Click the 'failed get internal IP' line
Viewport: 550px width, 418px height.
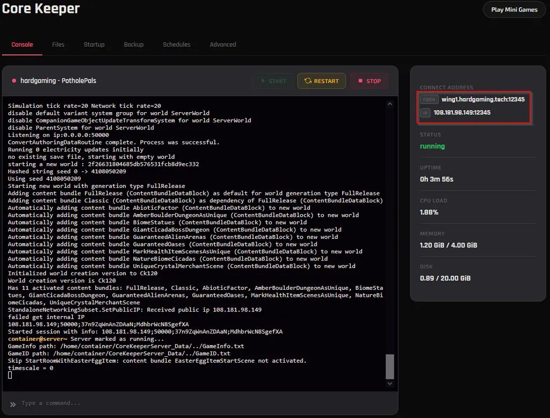point(46,317)
